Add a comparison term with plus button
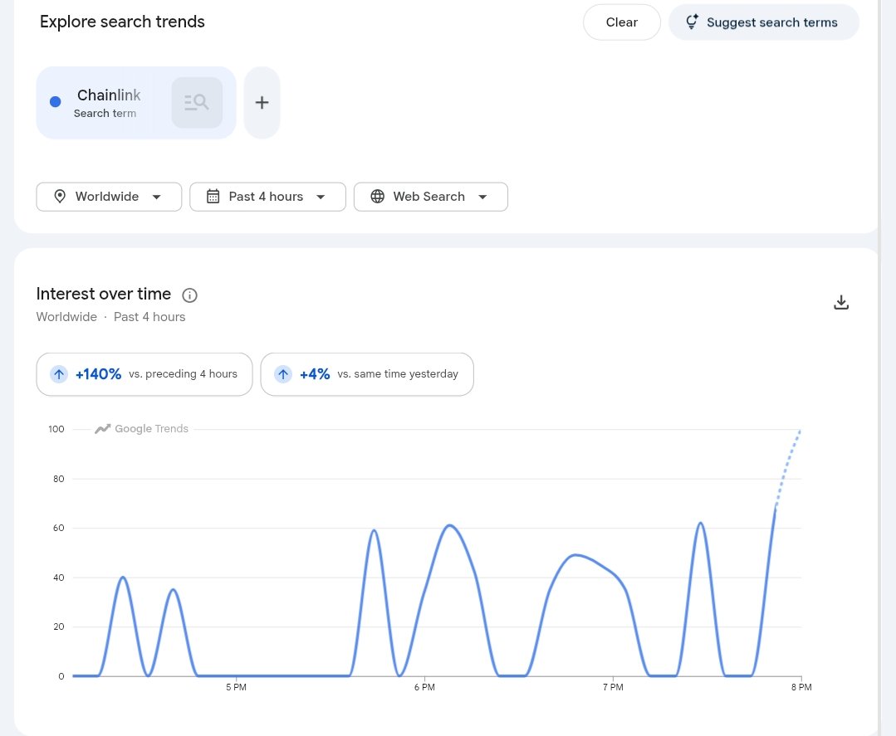896x736 pixels. coord(262,103)
